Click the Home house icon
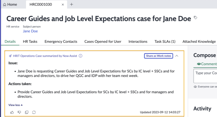 click(4, 4)
